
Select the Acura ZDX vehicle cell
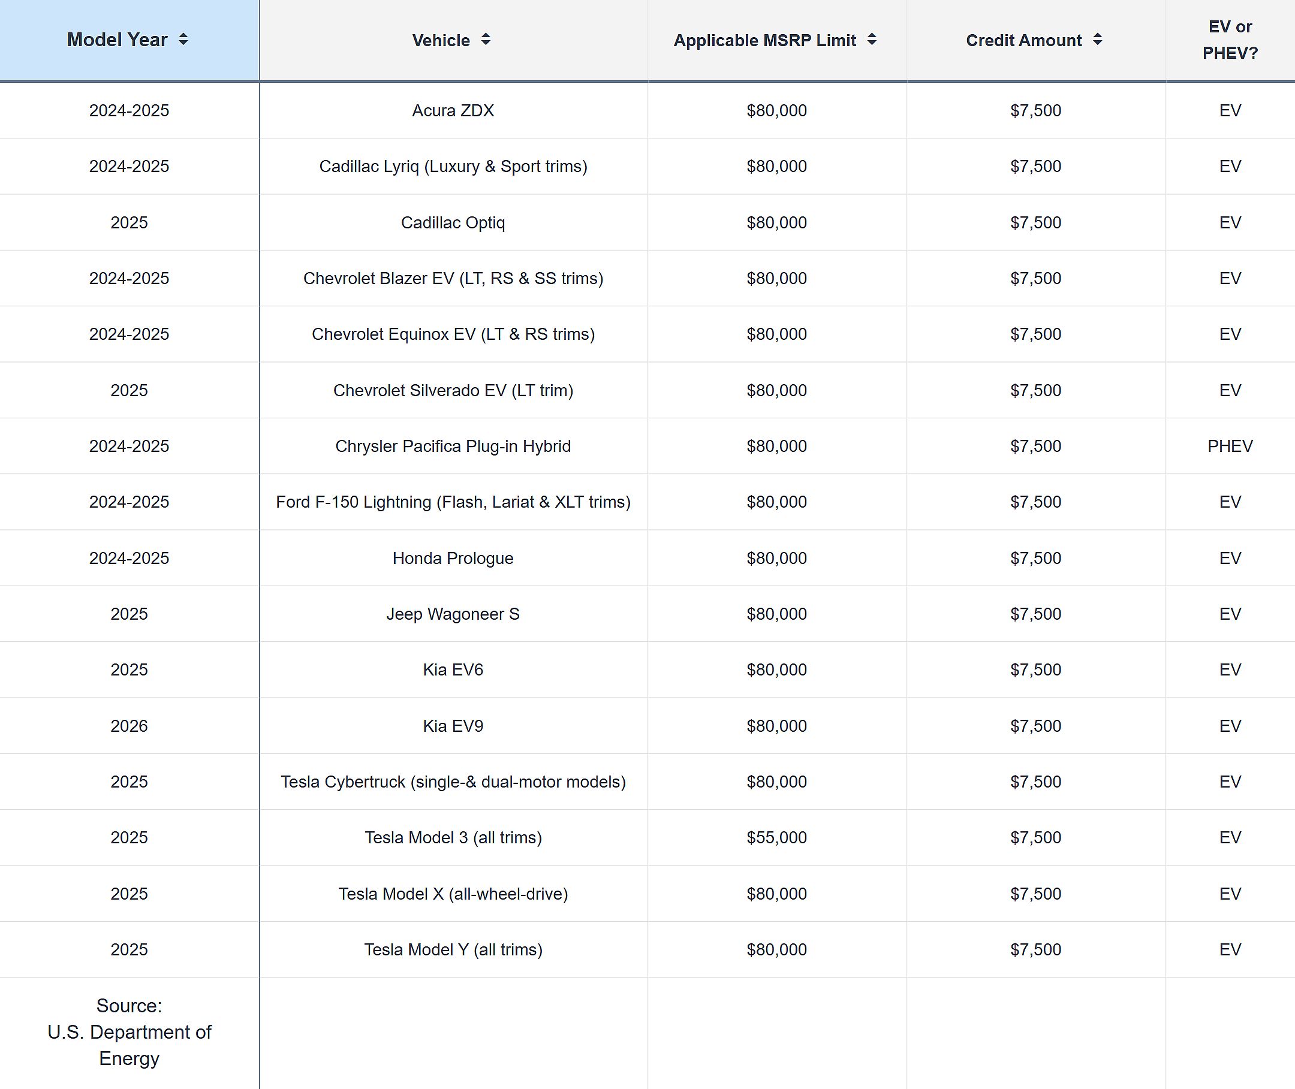click(453, 110)
